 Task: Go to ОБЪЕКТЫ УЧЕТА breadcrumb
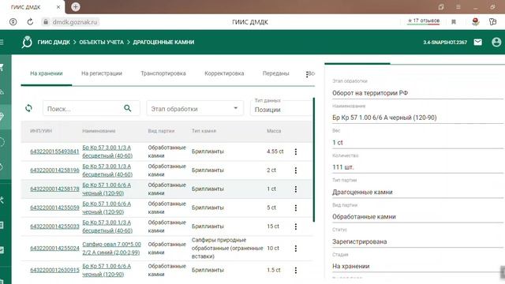(102, 42)
